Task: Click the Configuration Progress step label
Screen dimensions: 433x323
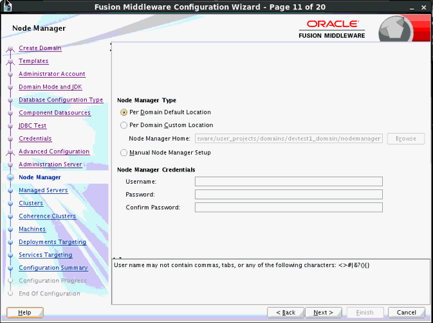Action: (x=53, y=281)
